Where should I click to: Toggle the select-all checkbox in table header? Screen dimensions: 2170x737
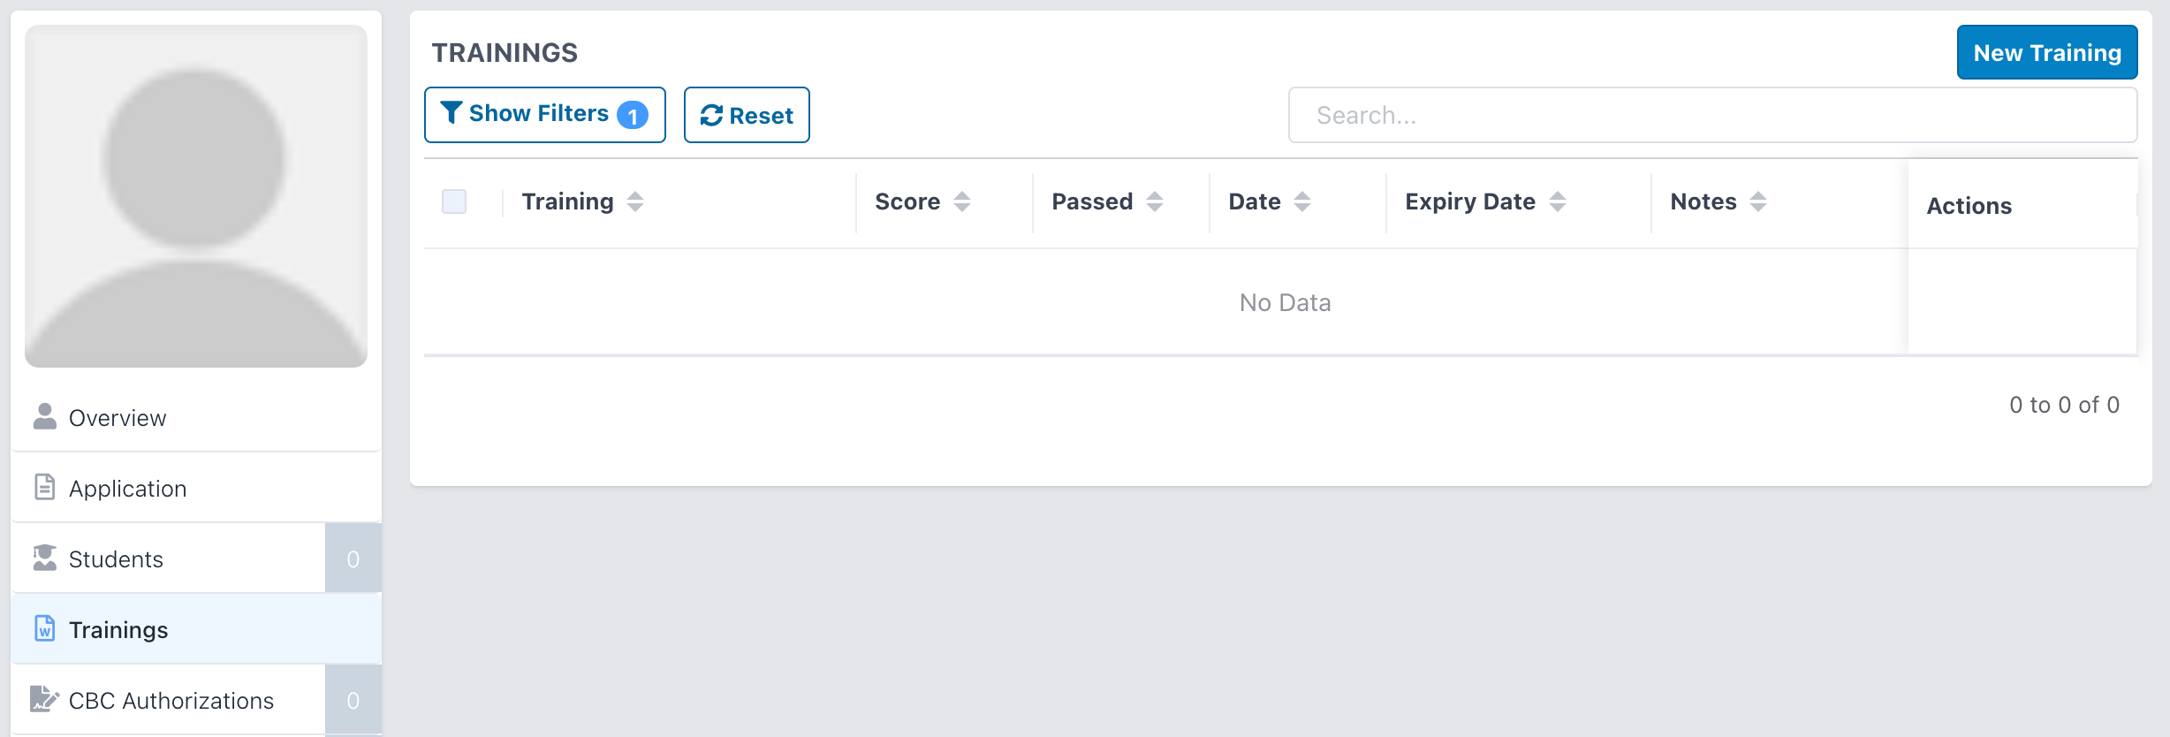pos(454,201)
